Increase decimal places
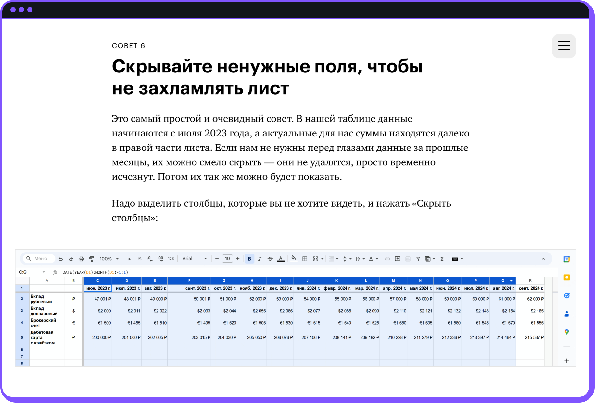 (160, 259)
